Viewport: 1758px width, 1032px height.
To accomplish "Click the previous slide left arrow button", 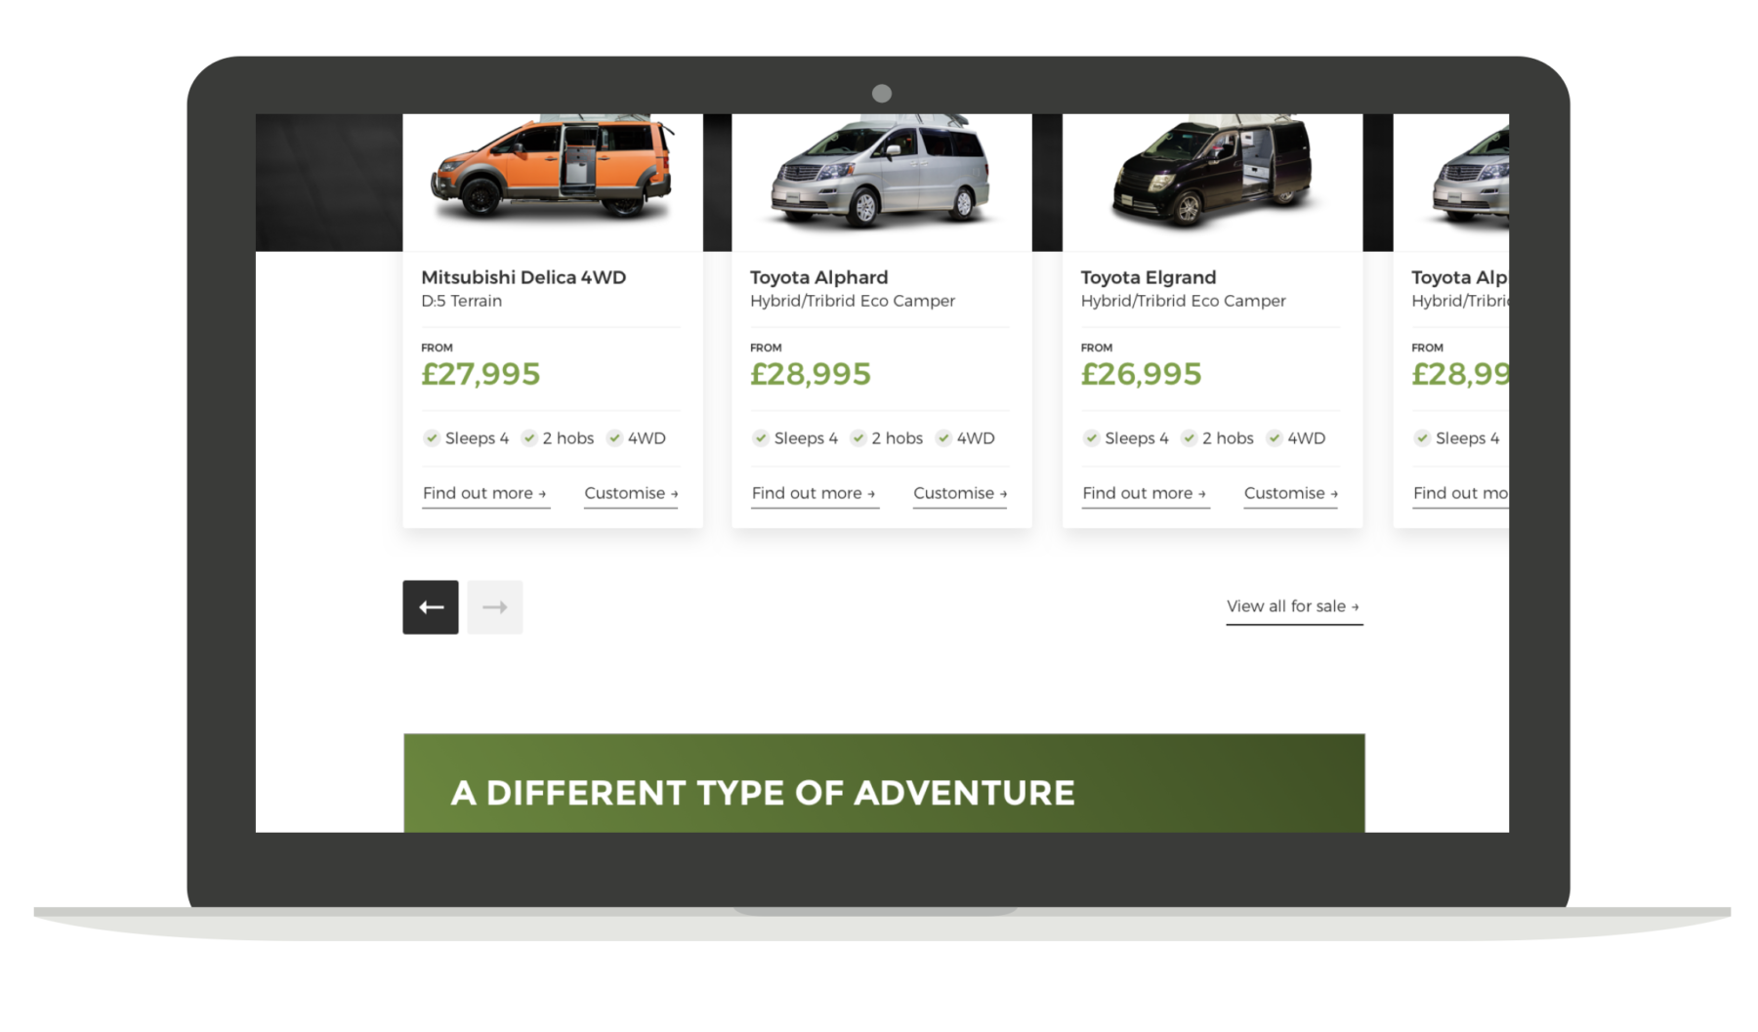I will (431, 607).
